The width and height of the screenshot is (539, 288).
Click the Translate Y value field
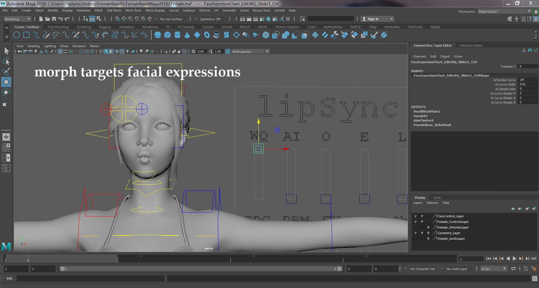(528, 66)
